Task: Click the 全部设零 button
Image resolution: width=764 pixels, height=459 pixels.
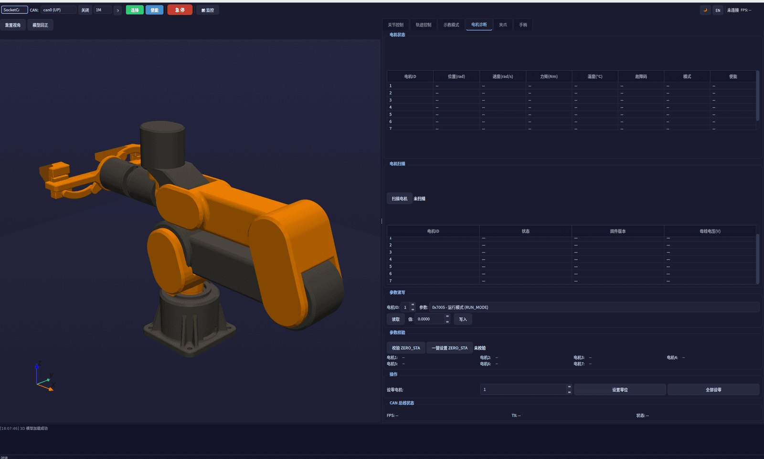Action: tap(713, 390)
